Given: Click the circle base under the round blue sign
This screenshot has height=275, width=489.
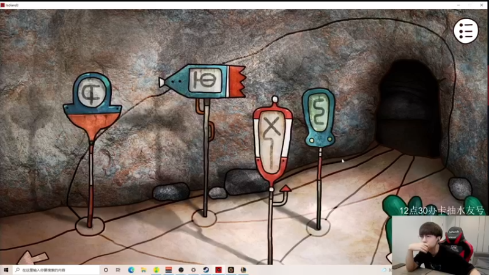Looking at the screenshot, I should [x=90, y=226].
